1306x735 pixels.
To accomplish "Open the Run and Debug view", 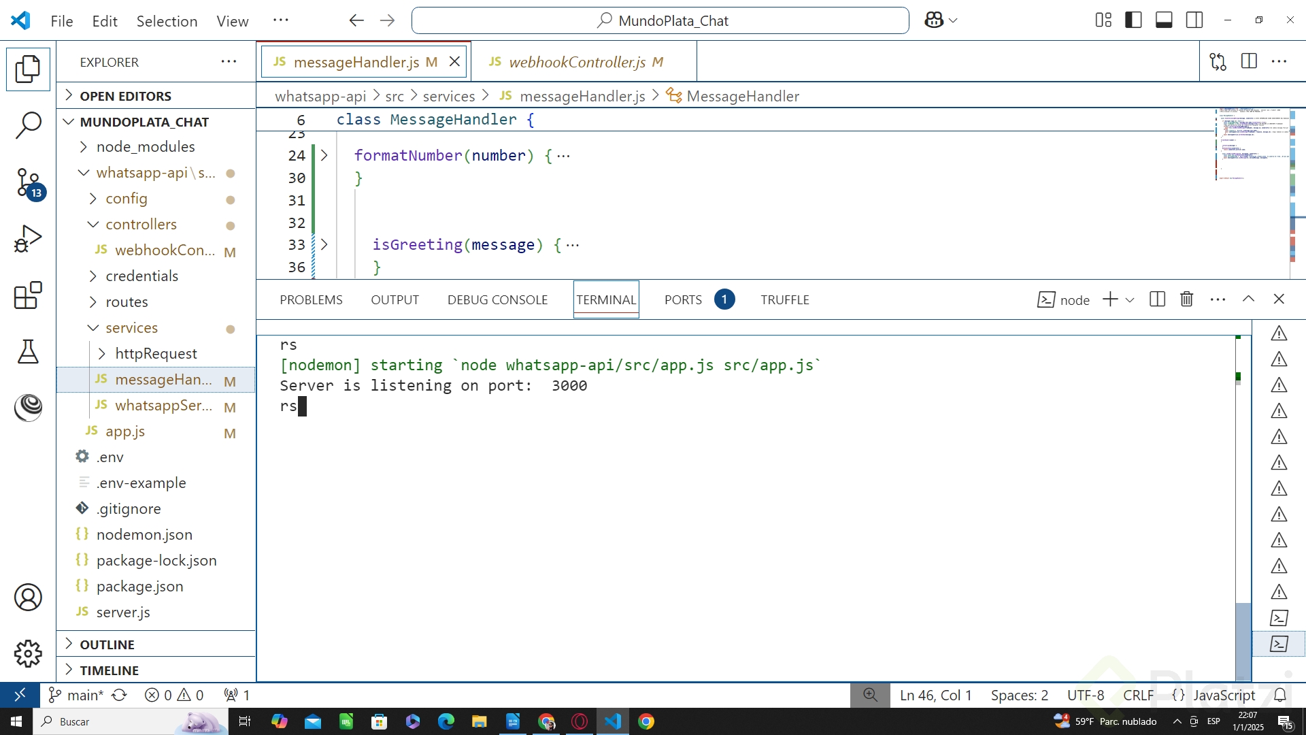I will [x=28, y=239].
